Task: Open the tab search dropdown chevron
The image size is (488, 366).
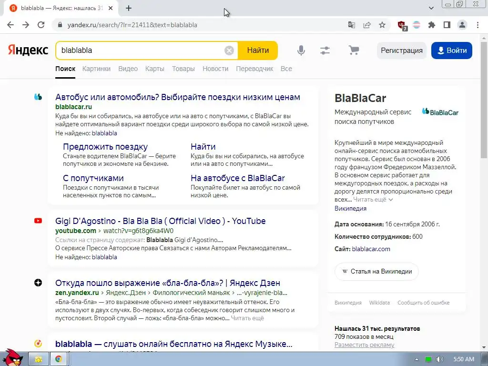Action: pos(431,8)
